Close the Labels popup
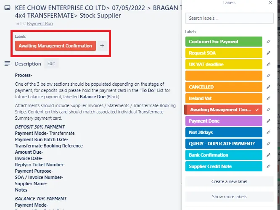The width and height of the screenshot is (280, 210). (270, 3)
